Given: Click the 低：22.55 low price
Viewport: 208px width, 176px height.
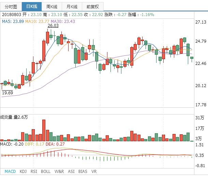Looking at the screenshot, I should (x=73, y=14).
